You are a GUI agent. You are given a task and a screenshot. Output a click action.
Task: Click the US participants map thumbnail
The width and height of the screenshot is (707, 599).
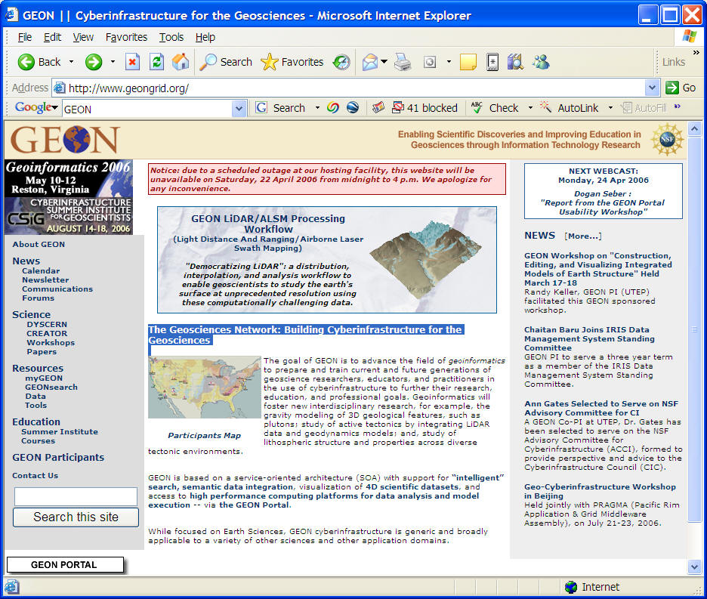tap(204, 387)
